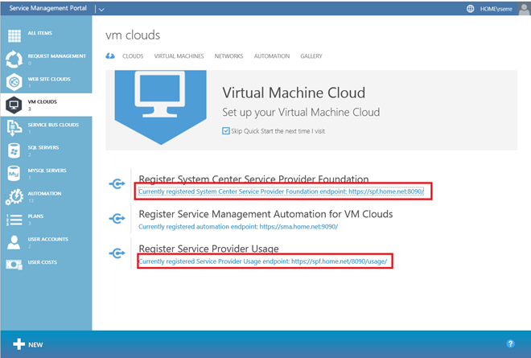Select MYSQL SERVERS label in sidebar

pyautogui.click(x=47, y=171)
